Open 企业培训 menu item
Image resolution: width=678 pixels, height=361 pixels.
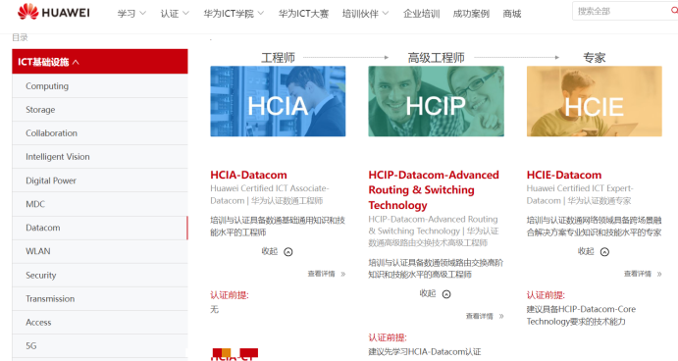pyautogui.click(x=421, y=14)
